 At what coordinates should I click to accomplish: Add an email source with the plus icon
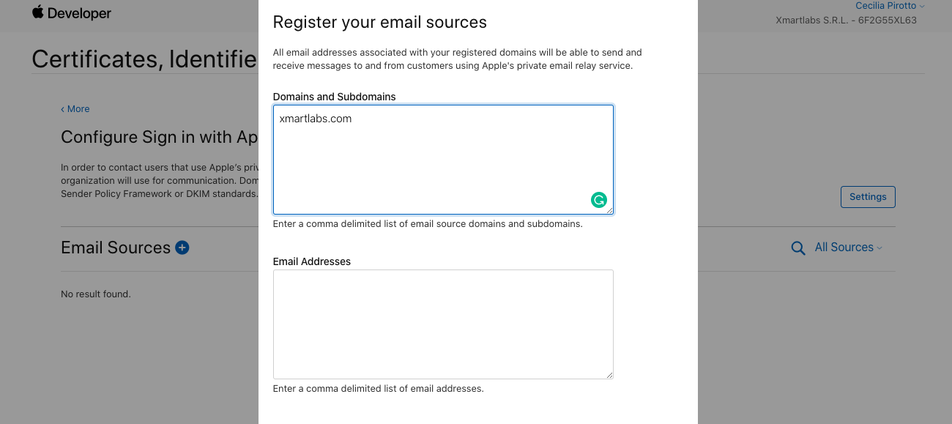click(182, 248)
